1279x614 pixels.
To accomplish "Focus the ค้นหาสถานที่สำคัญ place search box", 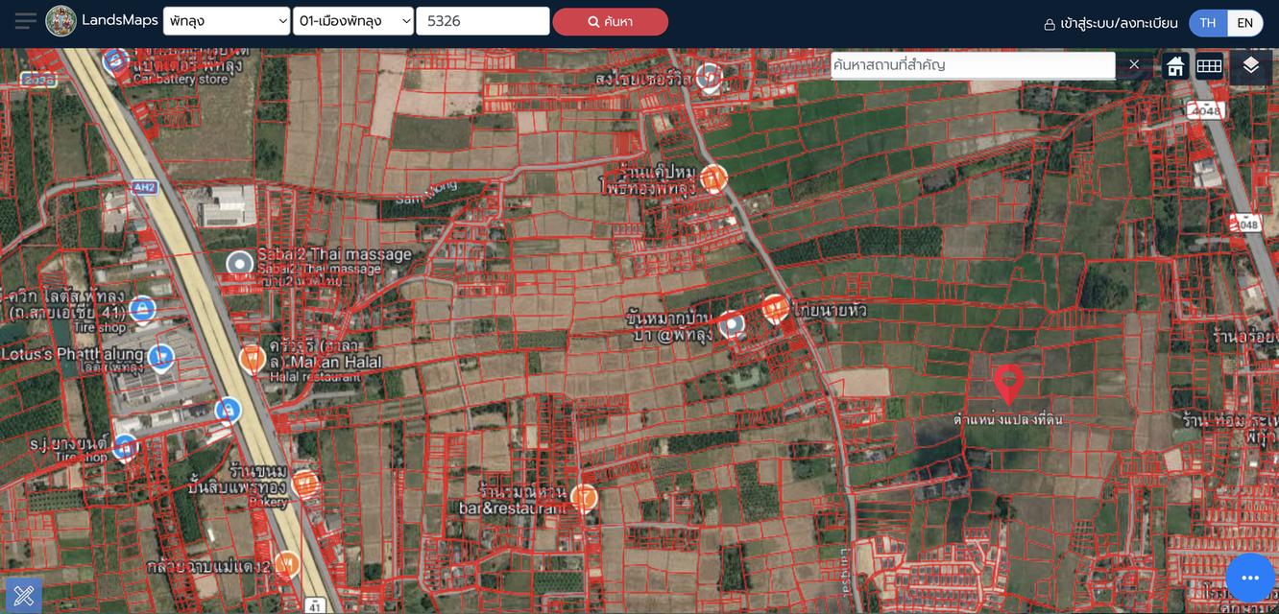I will [973, 65].
